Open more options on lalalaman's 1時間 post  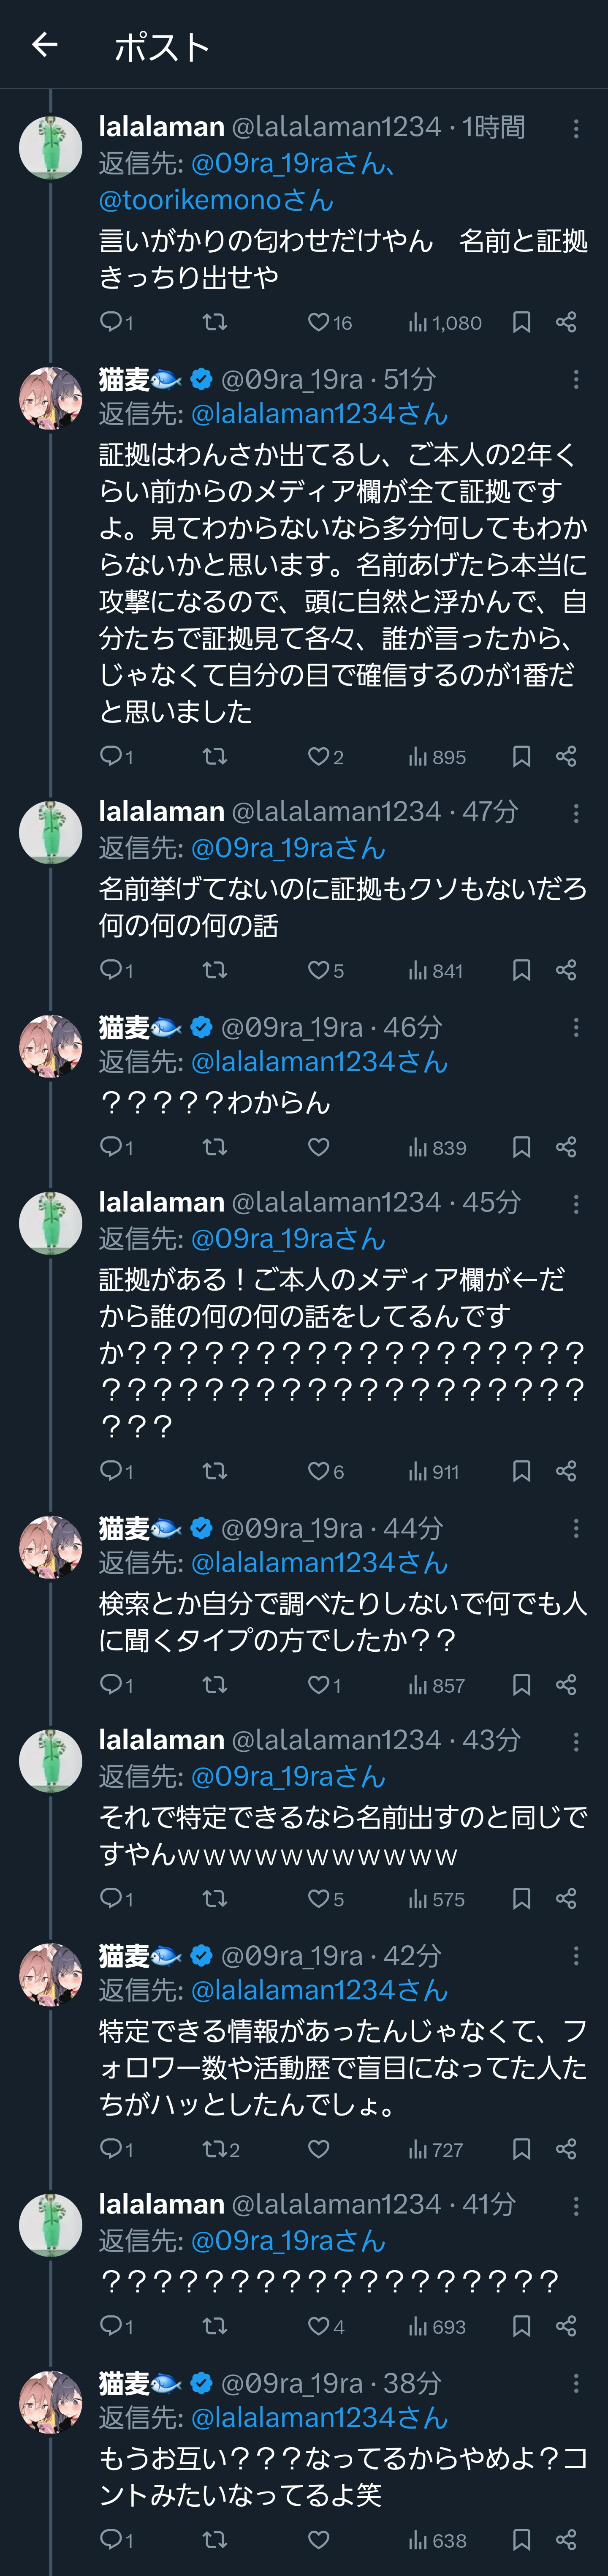tap(576, 128)
